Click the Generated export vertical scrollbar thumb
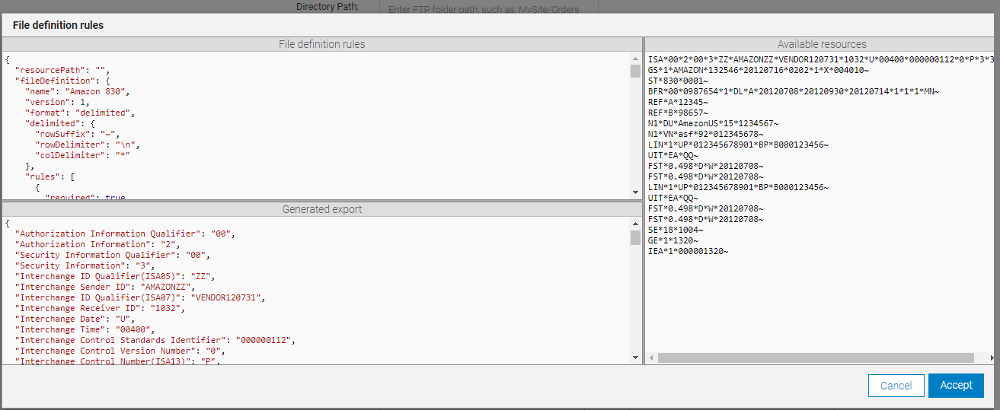The image size is (1000, 410). [635, 237]
